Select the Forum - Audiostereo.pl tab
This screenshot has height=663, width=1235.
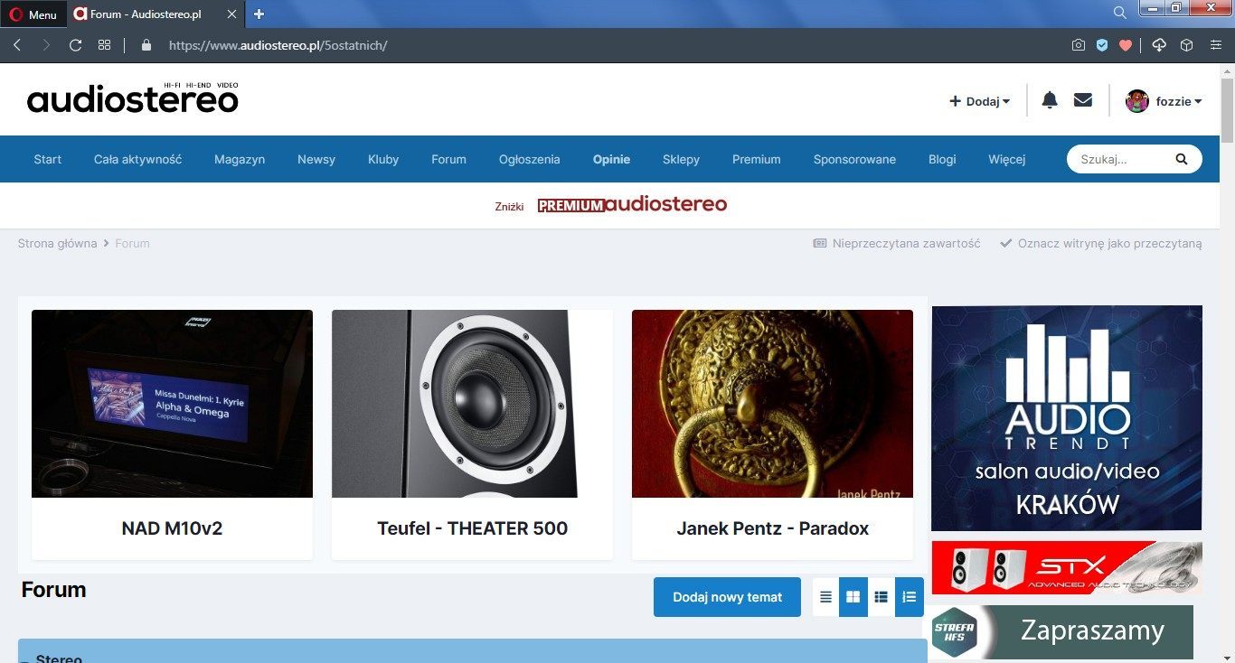[145, 14]
